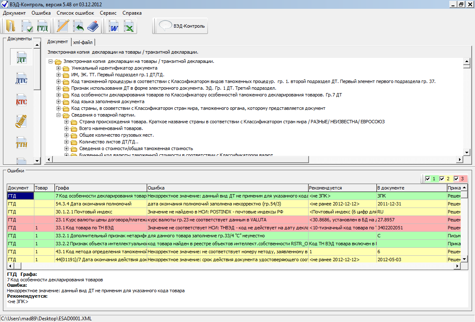Select the Опись document type icon
Image resolution: width=475 pixels, height=322 pixels.
(21, 122)
